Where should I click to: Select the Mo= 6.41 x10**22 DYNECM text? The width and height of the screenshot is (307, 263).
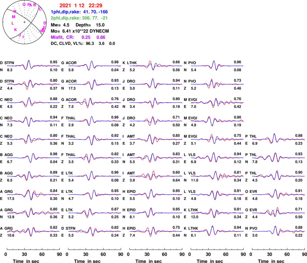[80, 31]
